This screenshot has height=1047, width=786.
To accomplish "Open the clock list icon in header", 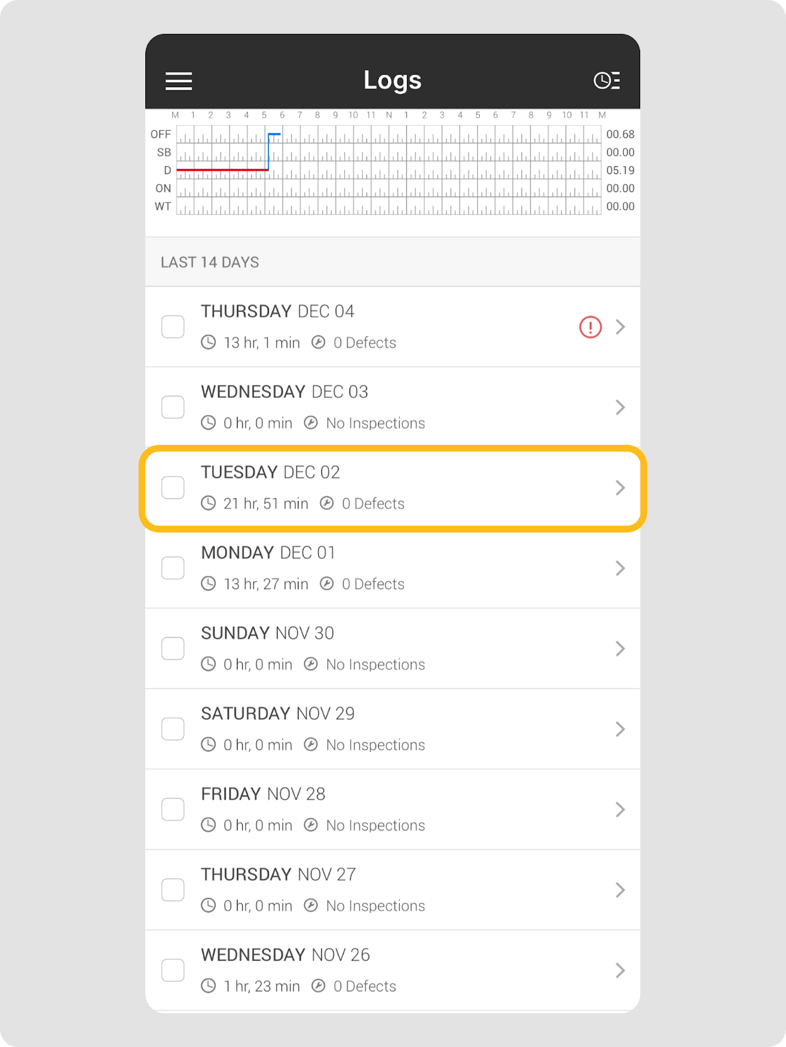I will point(607,80).
